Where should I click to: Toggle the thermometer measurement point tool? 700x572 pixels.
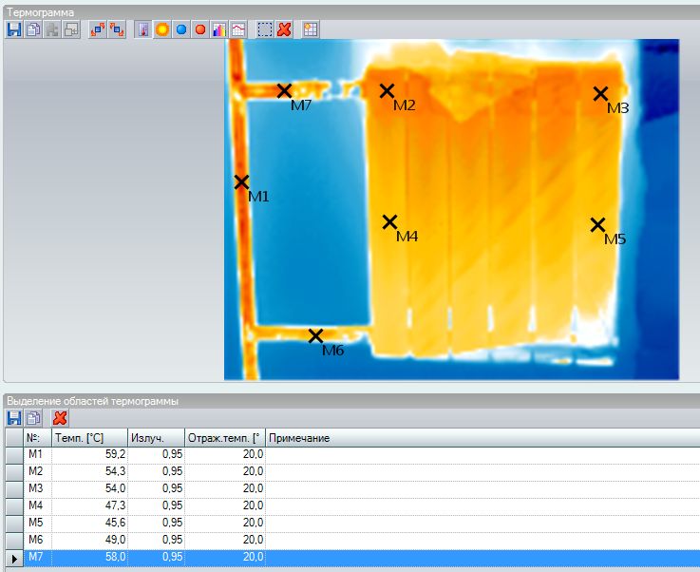click(143, 29)
